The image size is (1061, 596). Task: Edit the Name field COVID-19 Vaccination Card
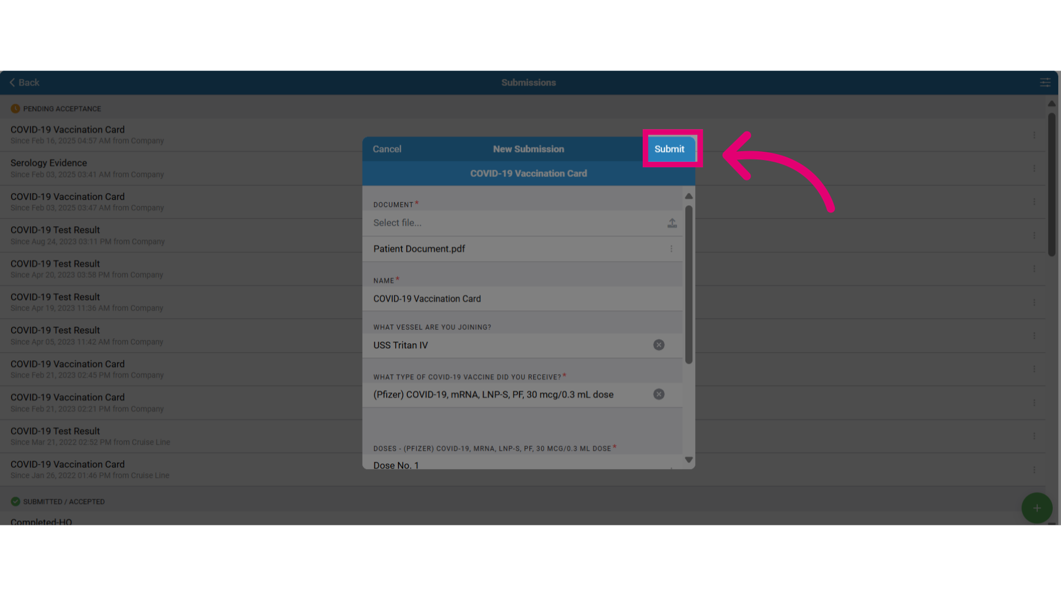(x=522, y=299)
